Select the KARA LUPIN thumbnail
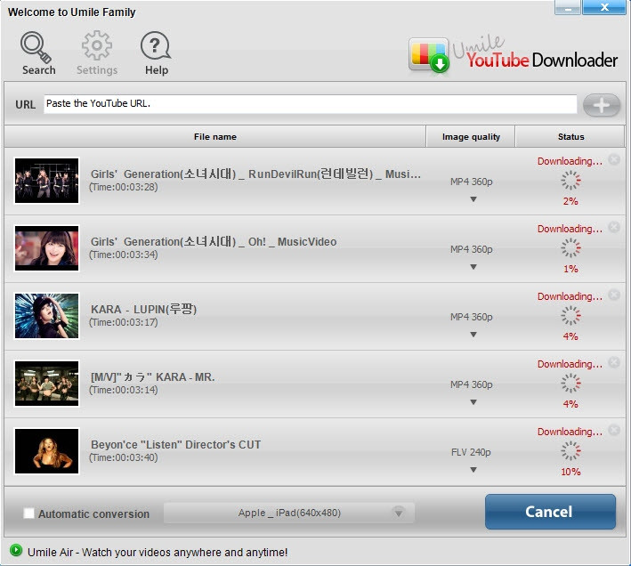631x566 pixels. (x=46, y=316)
